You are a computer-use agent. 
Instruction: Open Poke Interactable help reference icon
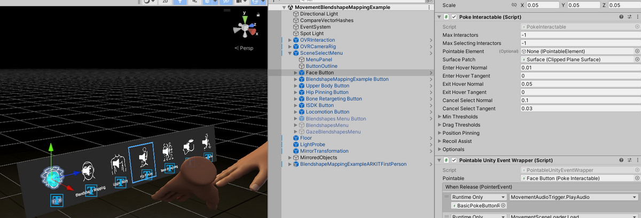621,17
